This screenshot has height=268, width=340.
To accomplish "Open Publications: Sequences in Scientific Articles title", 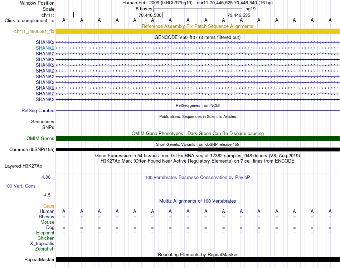I will point(198,116).
